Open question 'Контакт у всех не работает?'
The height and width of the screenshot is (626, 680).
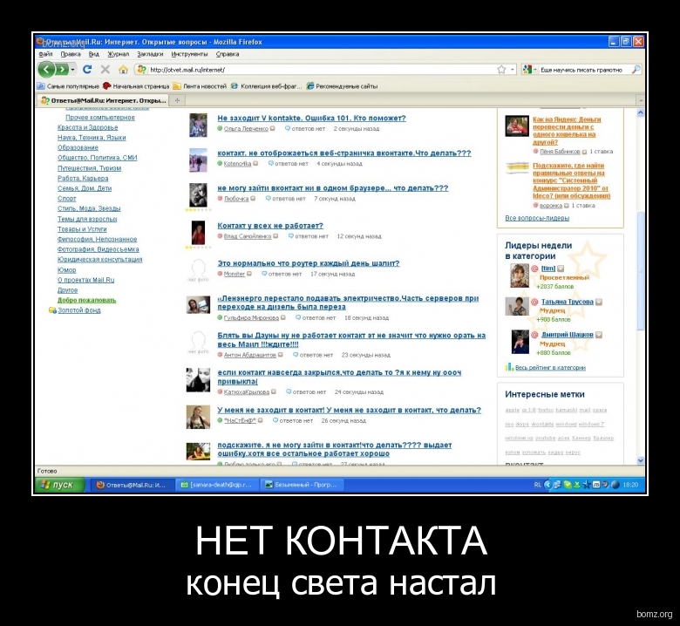270,226
